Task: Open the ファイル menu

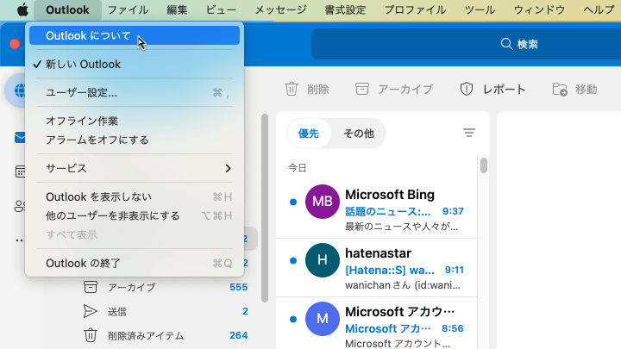Action: pyautogui.click(x=128, y=9)
